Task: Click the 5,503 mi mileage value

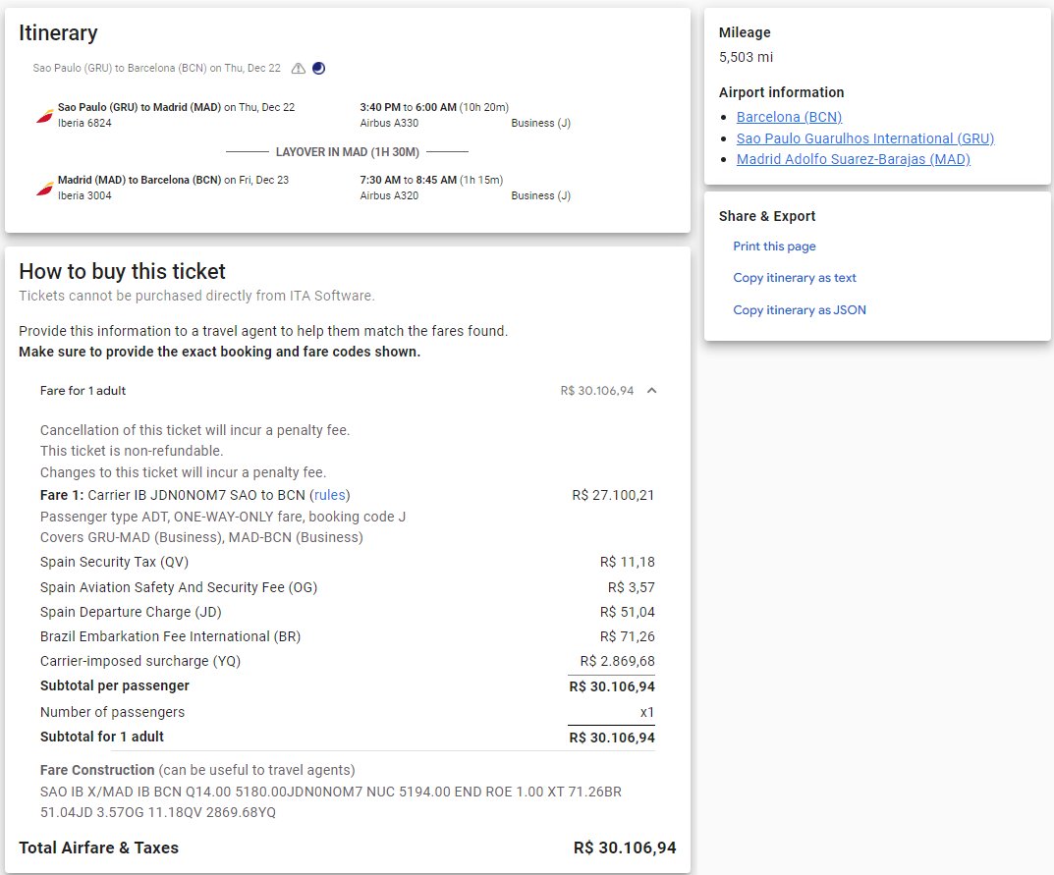Action: [747, 57]
